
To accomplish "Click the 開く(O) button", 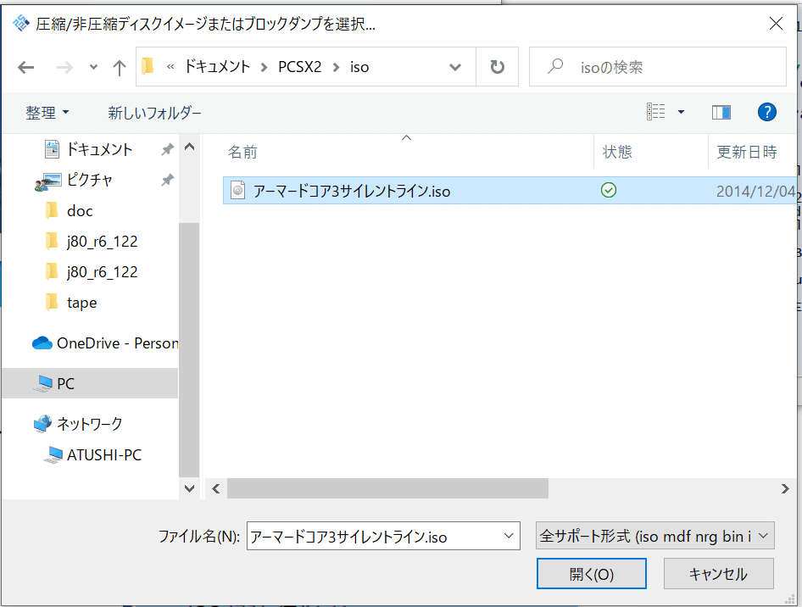I will tap(591, 574).
